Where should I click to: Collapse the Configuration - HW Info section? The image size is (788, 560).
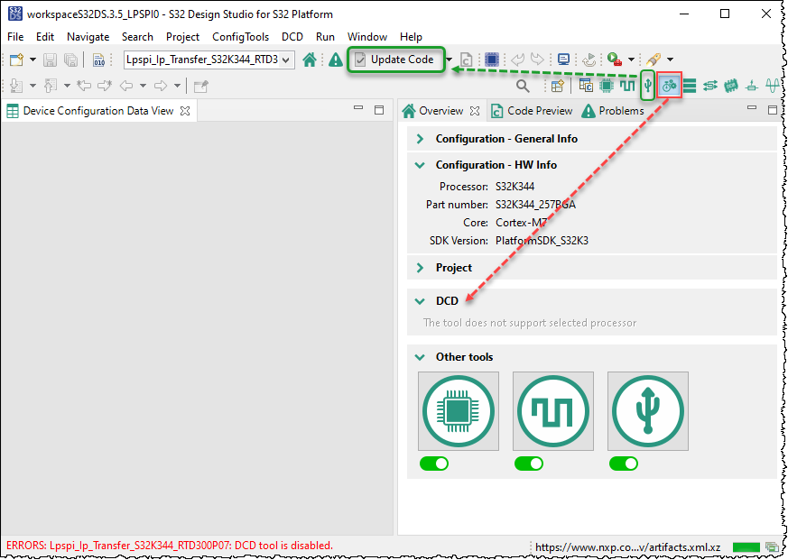[x=419, y=165]
